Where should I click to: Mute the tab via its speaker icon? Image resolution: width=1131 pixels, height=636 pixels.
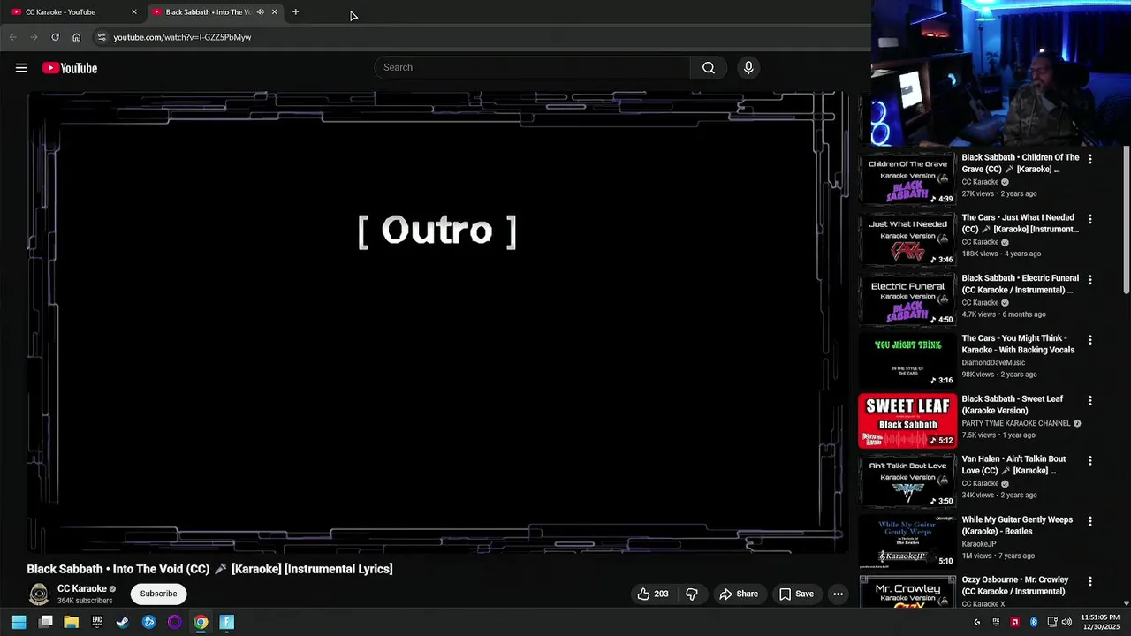[260, 12]
